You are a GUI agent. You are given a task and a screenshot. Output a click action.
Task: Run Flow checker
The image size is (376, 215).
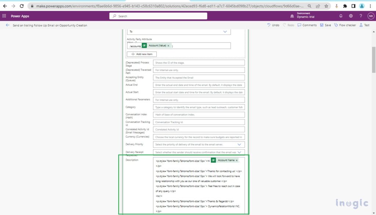tap(345, 25)
